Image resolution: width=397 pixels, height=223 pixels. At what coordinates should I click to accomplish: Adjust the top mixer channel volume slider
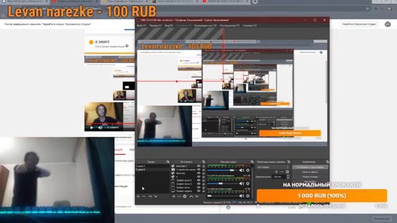[223, 170]
